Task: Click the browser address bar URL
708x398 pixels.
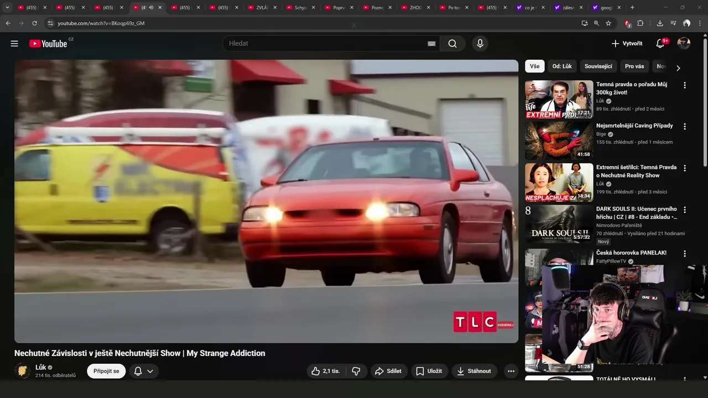Action: pyautogui.click(x=101, y=23)
